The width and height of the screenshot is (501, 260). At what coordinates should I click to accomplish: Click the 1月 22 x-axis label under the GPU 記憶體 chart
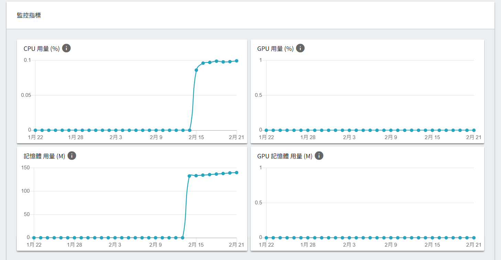coord(266,245)
